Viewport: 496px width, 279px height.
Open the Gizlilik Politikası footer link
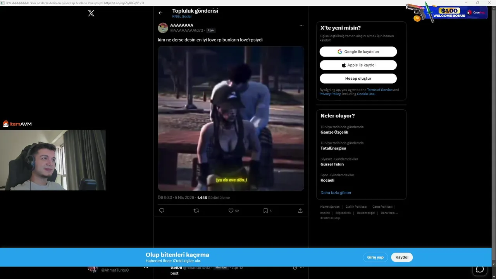(356, 207)
